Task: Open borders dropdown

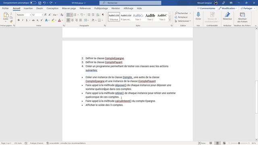Action: [x=102, y=20]
